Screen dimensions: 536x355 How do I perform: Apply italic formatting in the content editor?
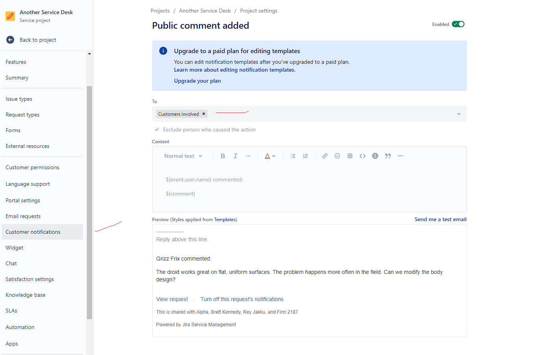[235, 155]
